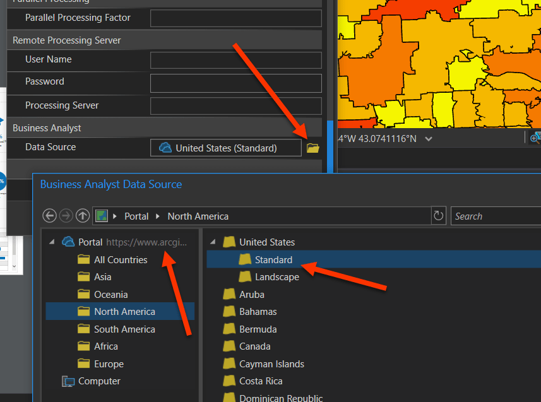Open the browse folder icon beside Data Source
This screenshot has height=402, width=541.
point(312,148)
